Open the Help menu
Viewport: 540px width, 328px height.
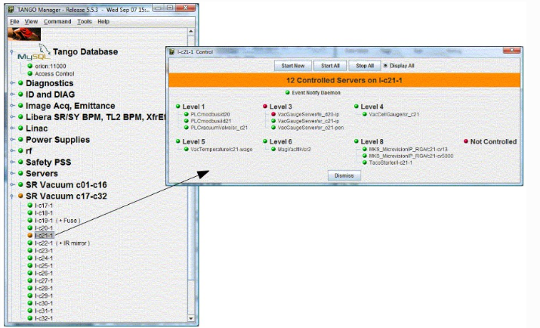click(103, 21)
